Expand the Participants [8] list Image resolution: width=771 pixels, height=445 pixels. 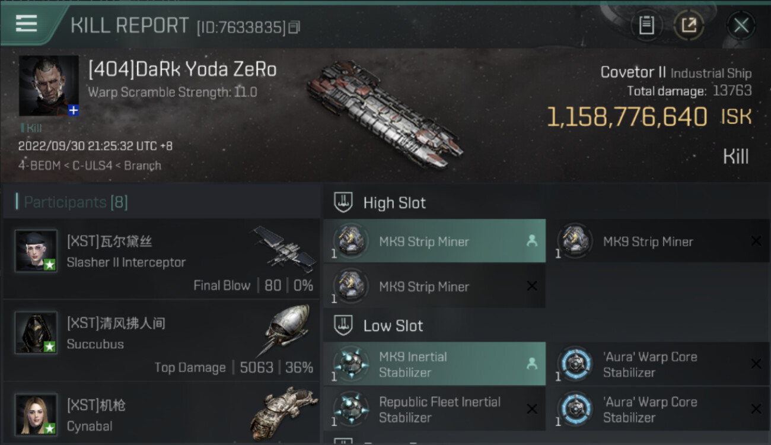click(76, 202)
